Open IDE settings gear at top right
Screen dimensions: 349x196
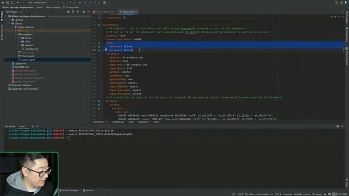point(341,2)
